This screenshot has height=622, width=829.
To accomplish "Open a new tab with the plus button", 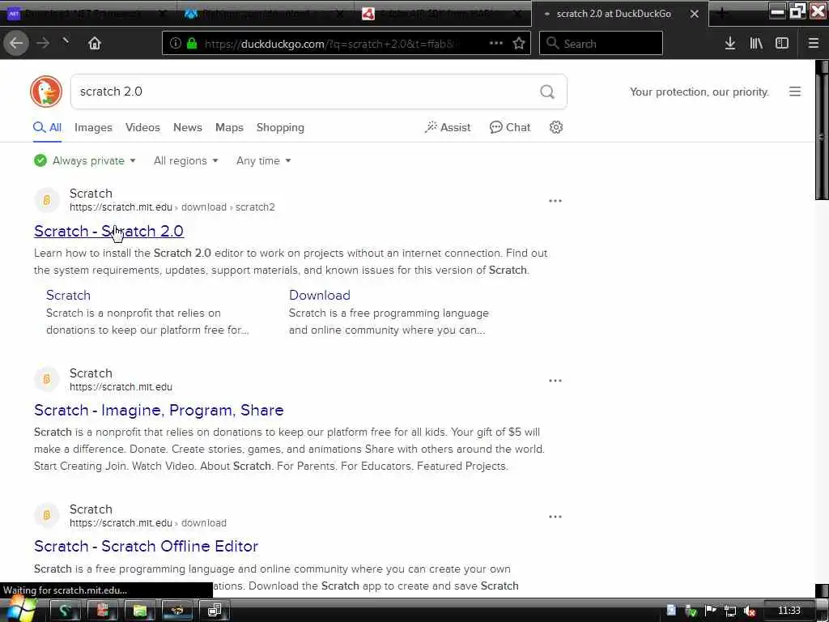I will click(721, 13).
